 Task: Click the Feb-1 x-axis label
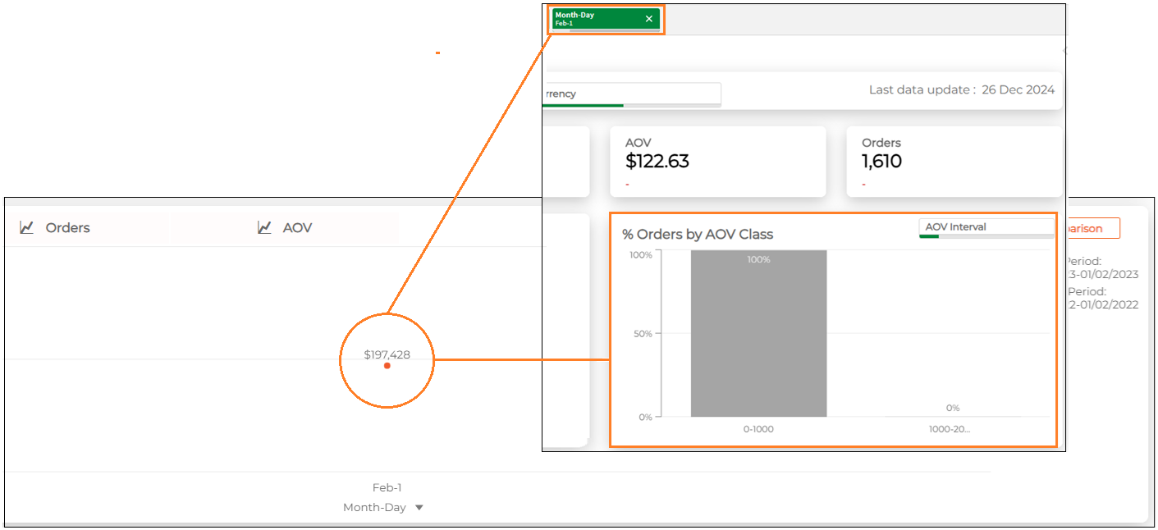click(387, 487)
